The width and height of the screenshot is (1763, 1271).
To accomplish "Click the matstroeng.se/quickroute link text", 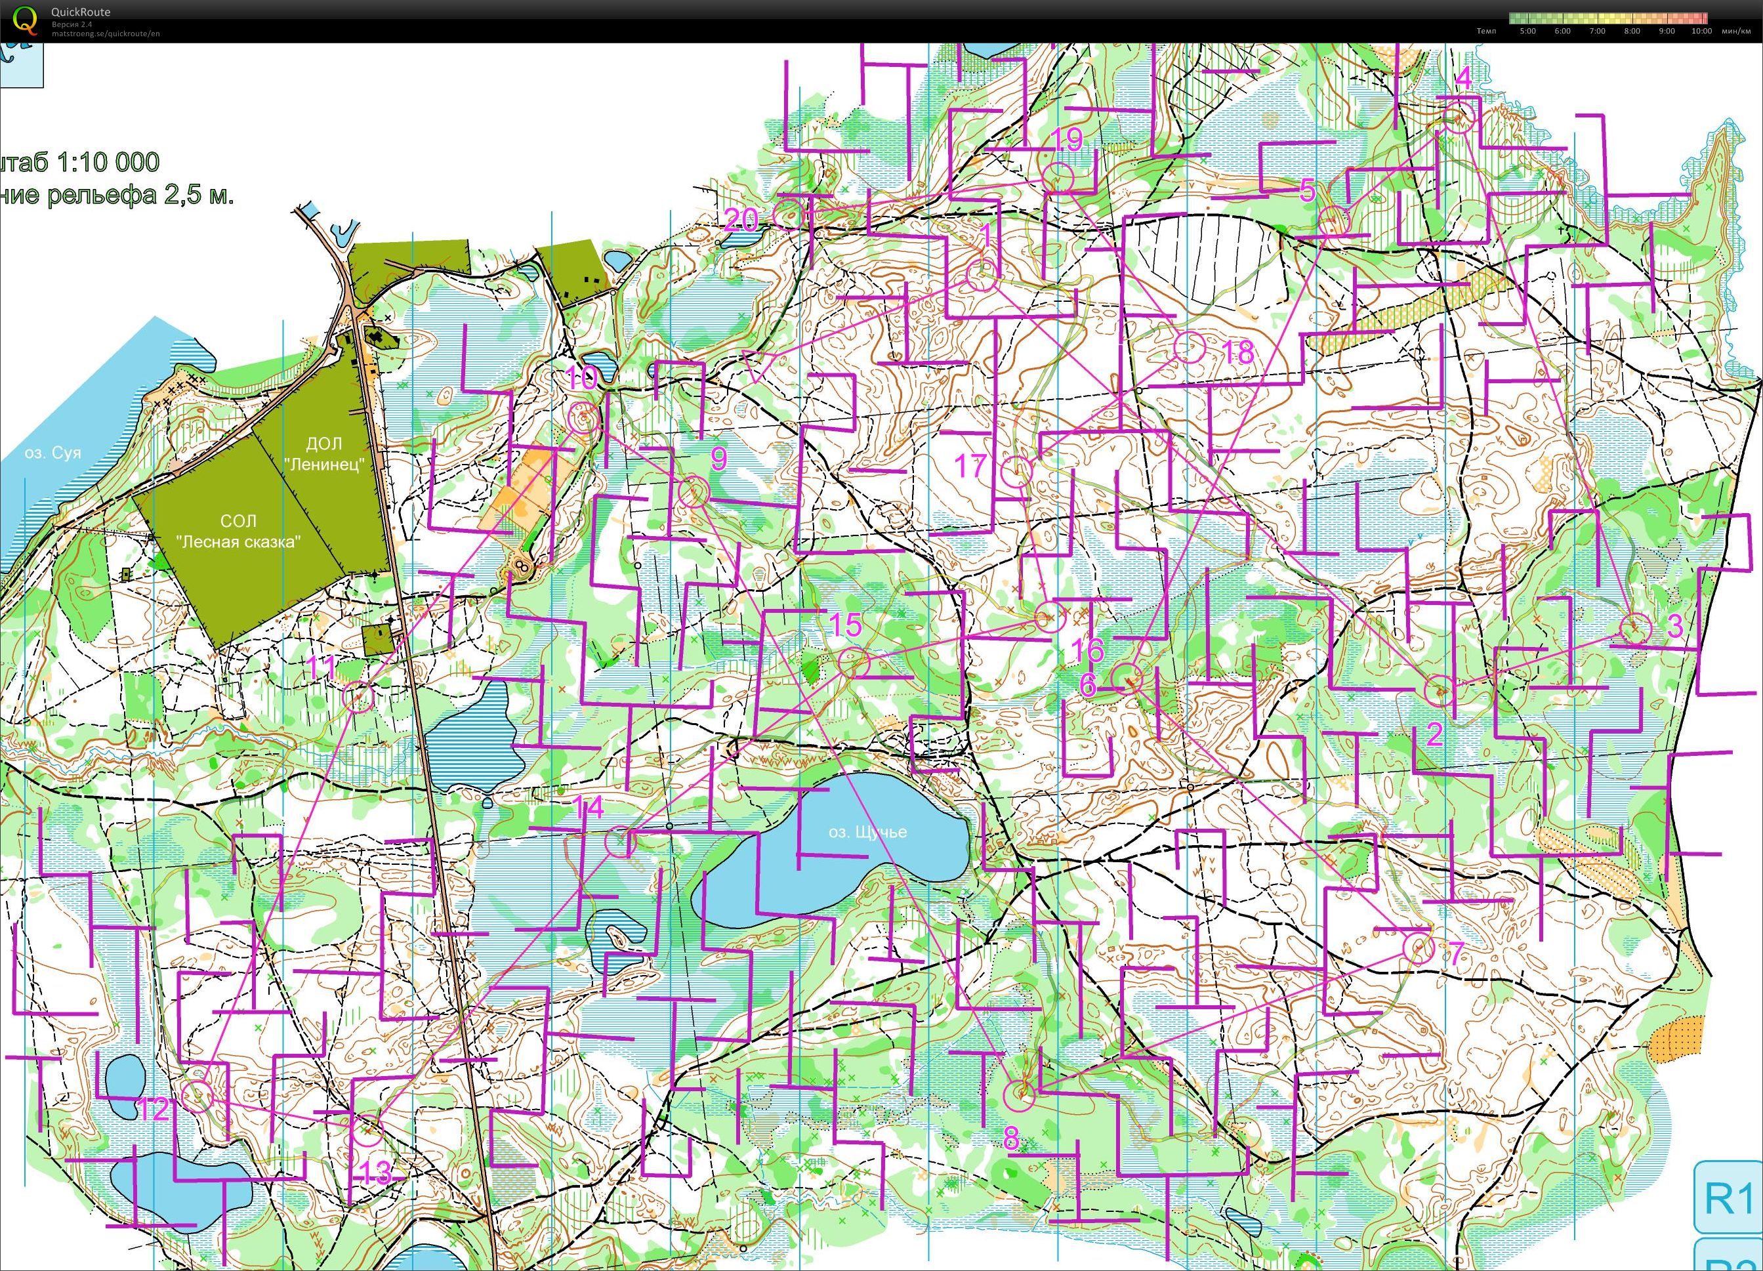I will coord(106,33).
